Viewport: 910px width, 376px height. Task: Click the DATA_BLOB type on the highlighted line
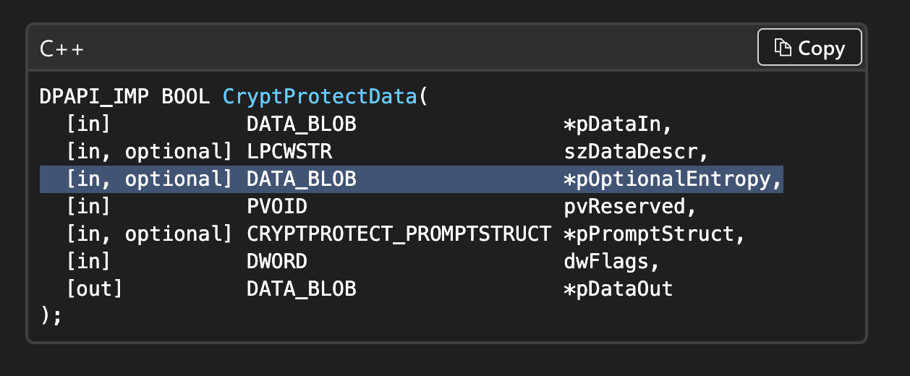pyautogui.click(x=302, y=179)
